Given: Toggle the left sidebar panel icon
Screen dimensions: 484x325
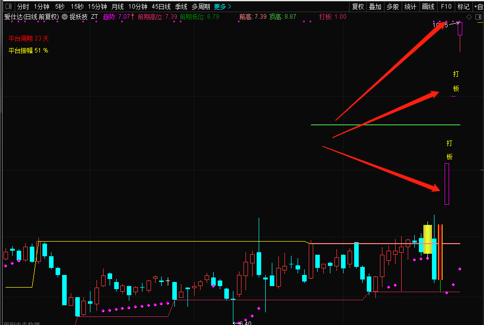Looking at the screenshot, I should 9,6.
